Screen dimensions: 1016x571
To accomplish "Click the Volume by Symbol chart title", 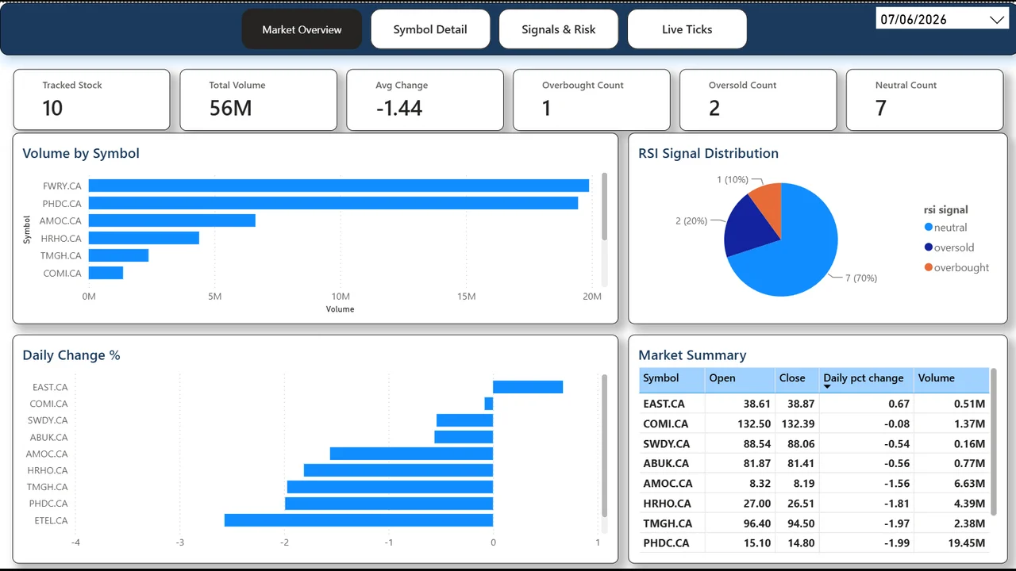I will click(81, 153).
